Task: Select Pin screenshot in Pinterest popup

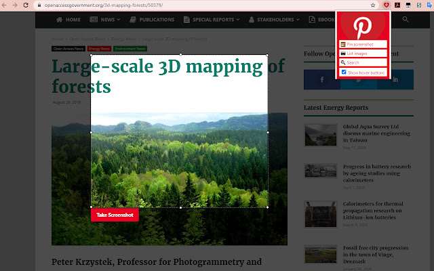Action: point(362,45)
